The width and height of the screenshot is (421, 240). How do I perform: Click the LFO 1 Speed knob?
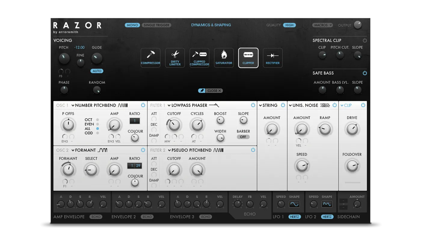[281, 204]
